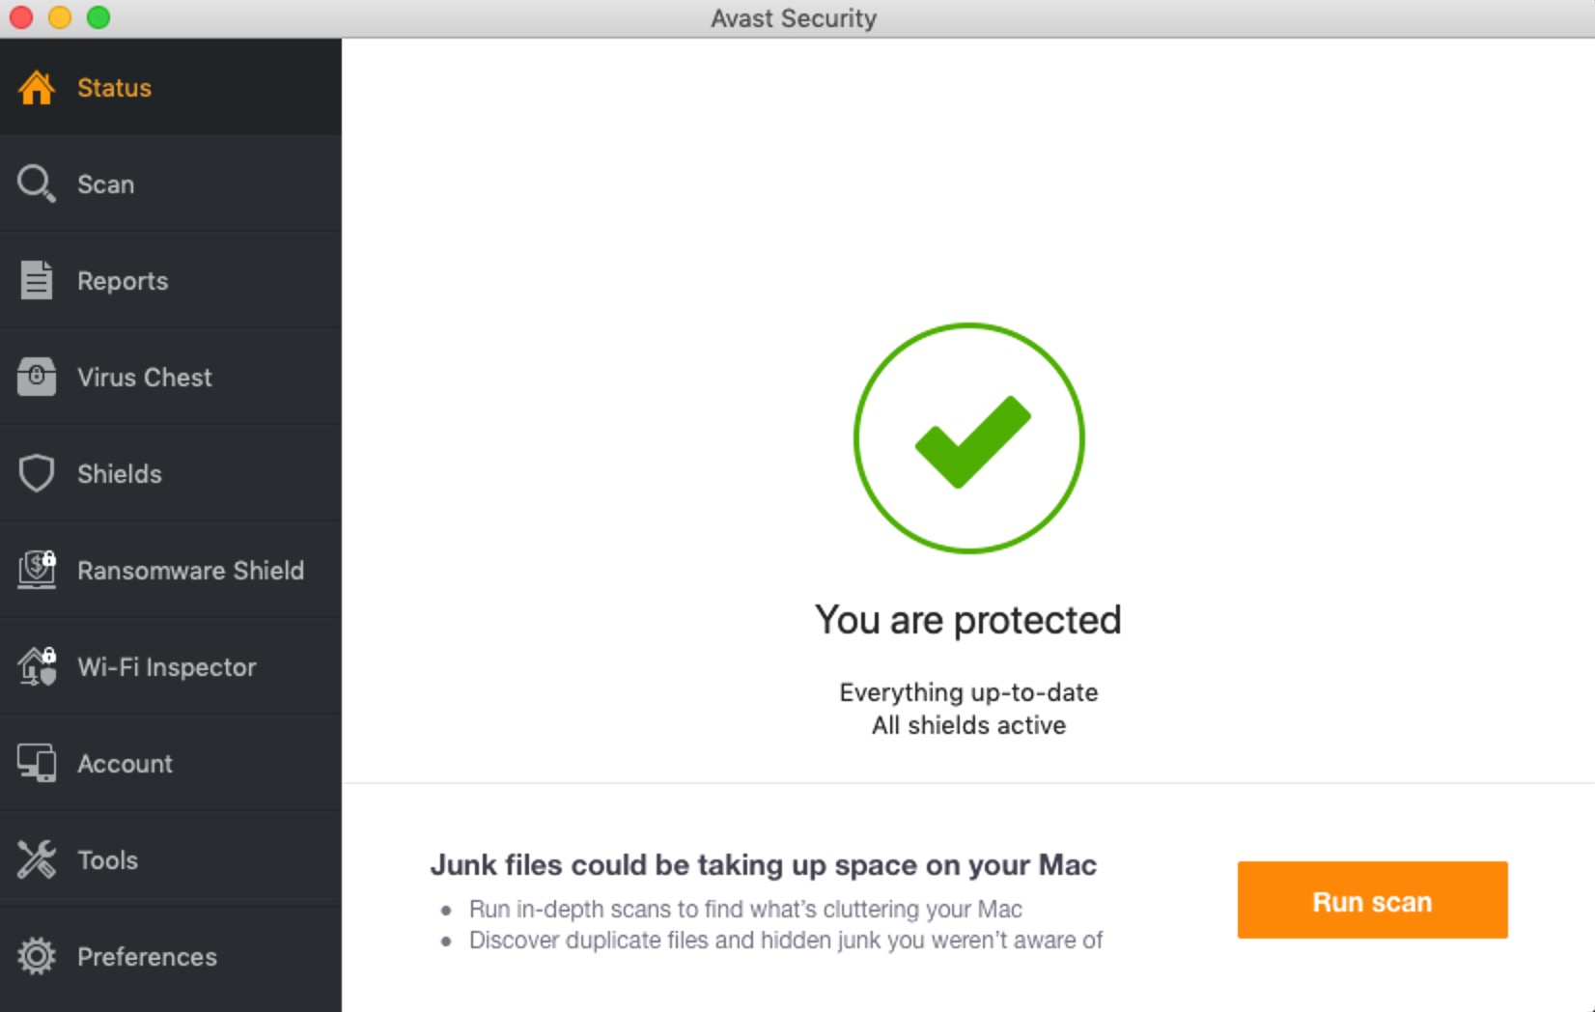Switch to the Reports menu item
Screen dimensions: 1595x1012
coord(171,280)
